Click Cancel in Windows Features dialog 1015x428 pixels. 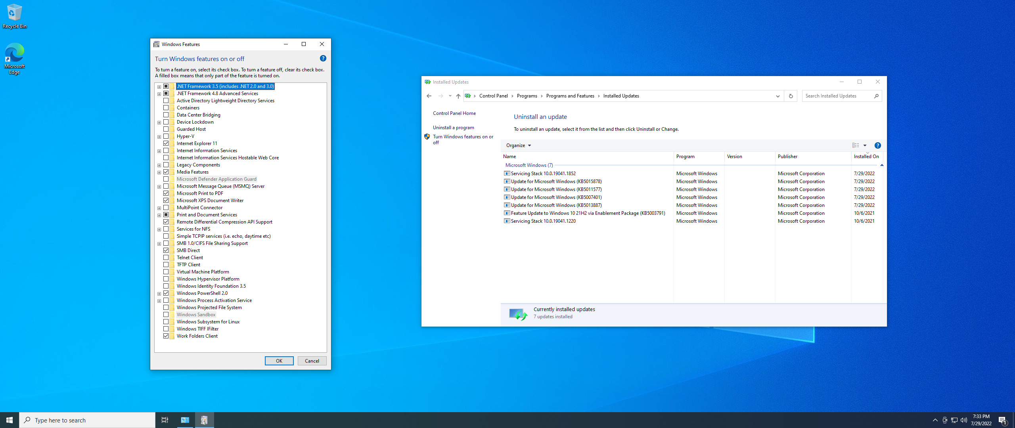point(312,361)
